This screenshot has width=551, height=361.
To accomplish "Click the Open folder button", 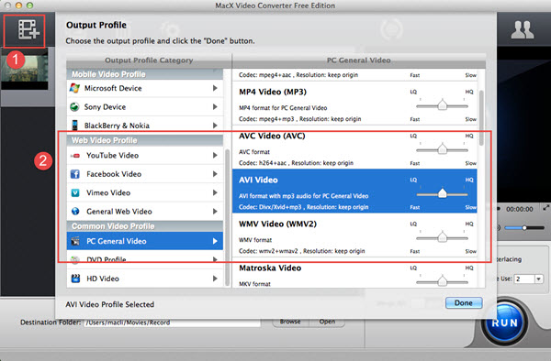I will click(327, 322).
